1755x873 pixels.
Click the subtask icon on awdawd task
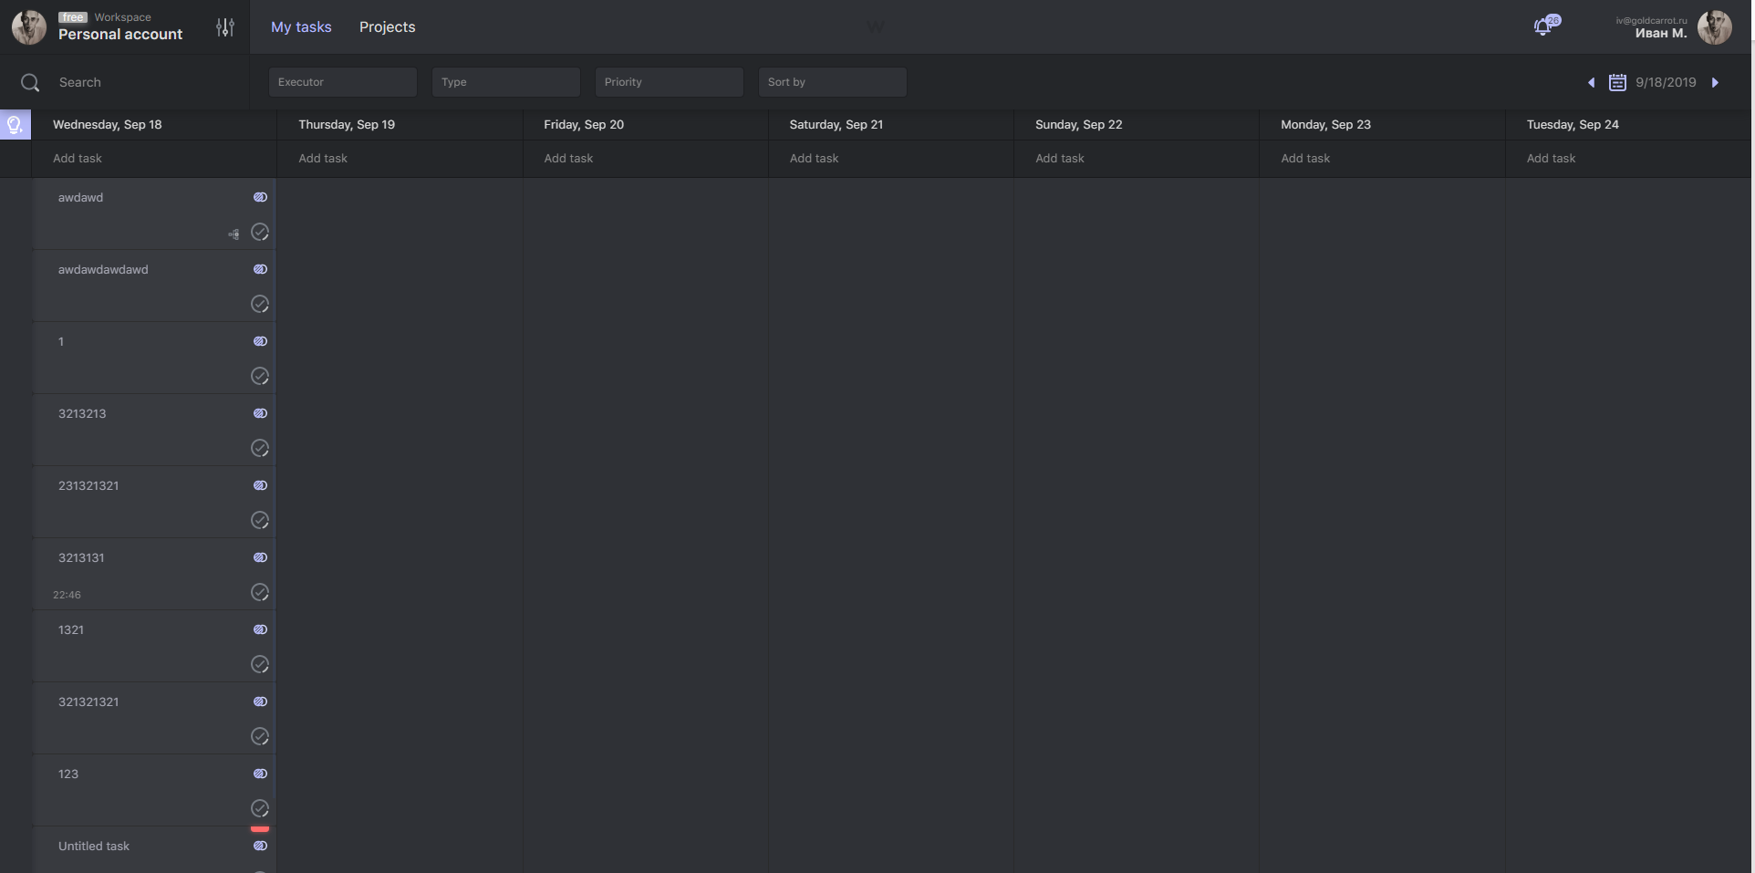click(x=234, y=234)
